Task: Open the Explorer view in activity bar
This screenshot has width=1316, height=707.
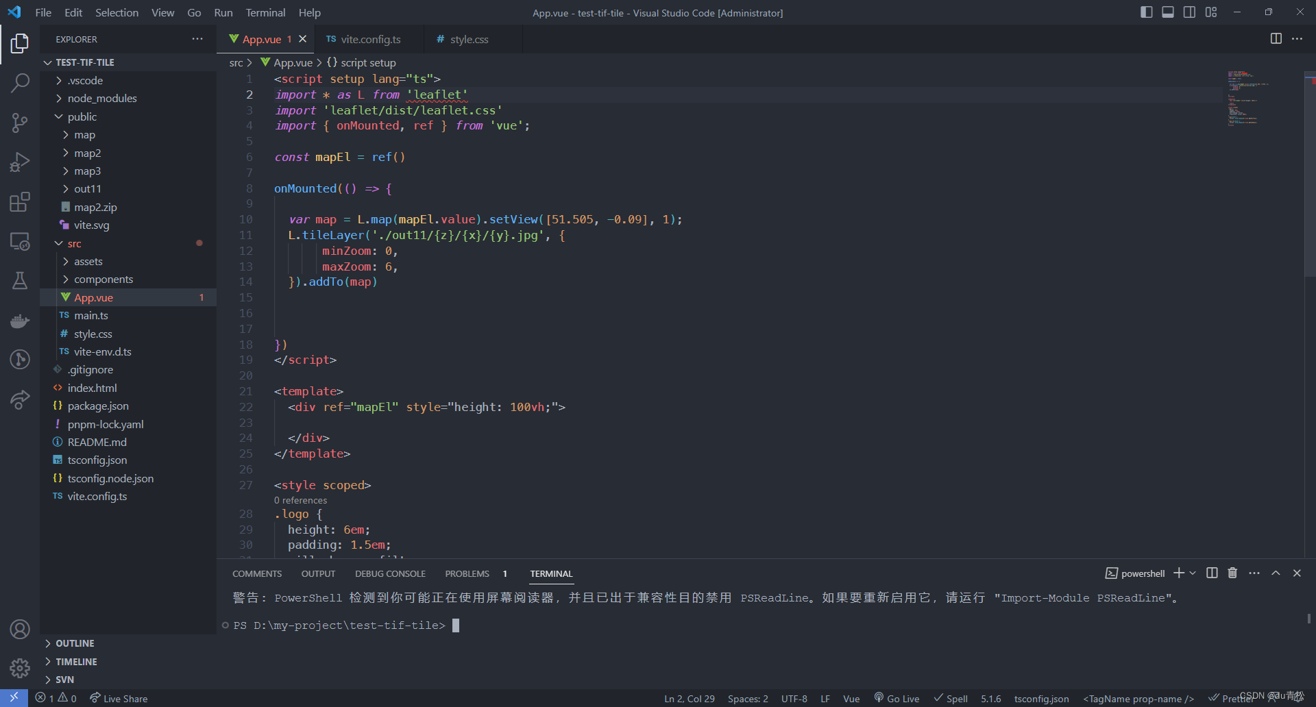Action: [20, 44]
